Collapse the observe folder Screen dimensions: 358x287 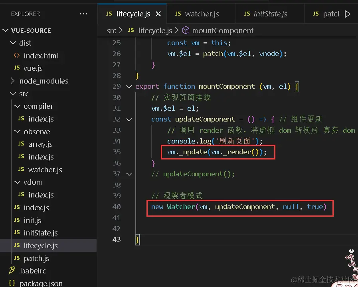[x=17, y=132]
